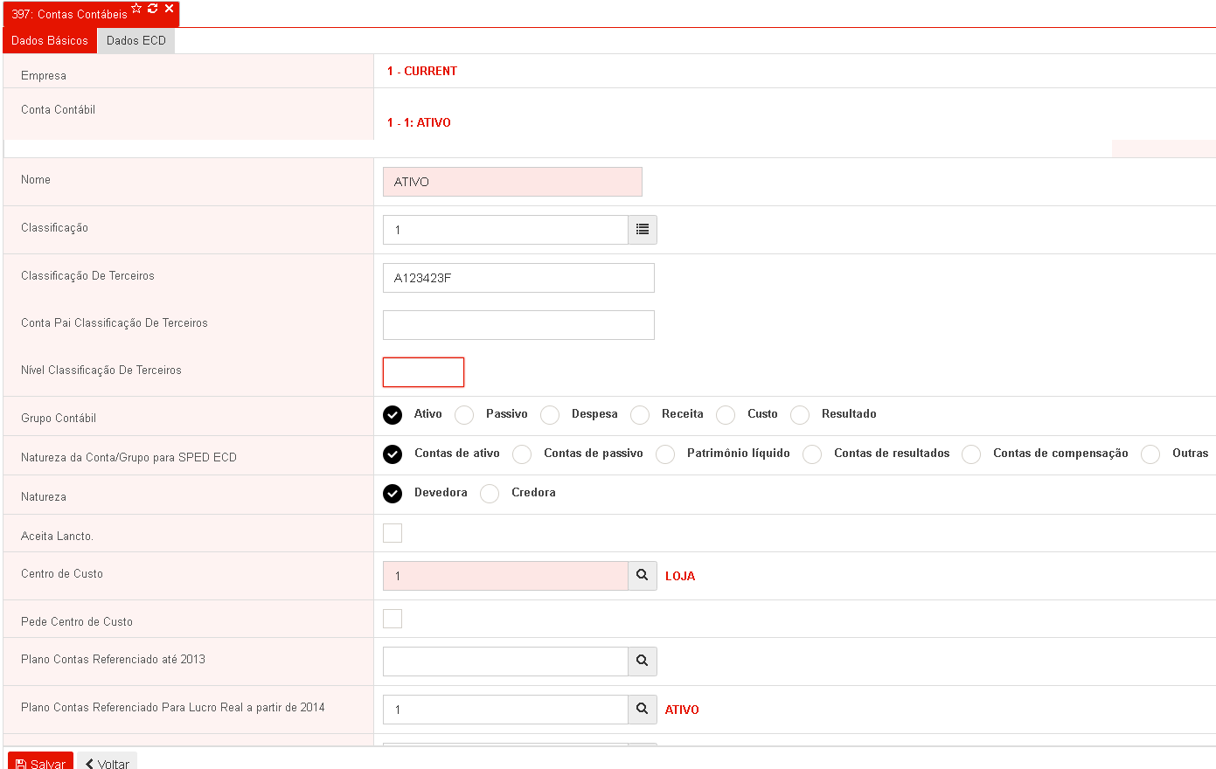Select Passivo radio in Grupo Contábil

[464, 414]
